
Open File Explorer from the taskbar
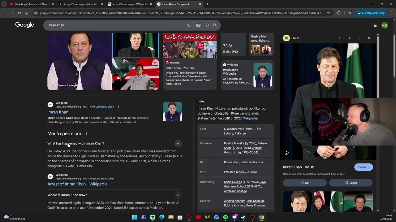171,217
